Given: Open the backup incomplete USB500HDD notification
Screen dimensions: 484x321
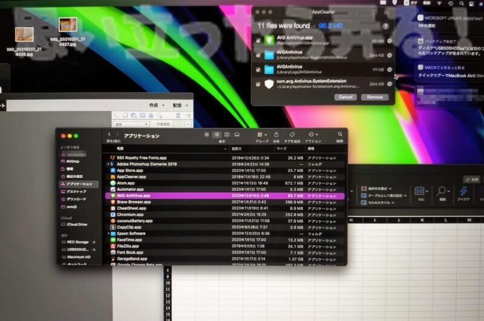Looking at the screenshot, I should (x=450, y=47).
